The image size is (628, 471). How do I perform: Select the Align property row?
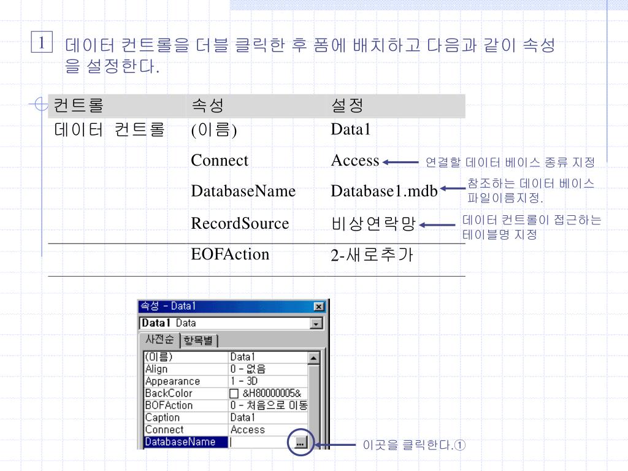(x=226, y=369)
